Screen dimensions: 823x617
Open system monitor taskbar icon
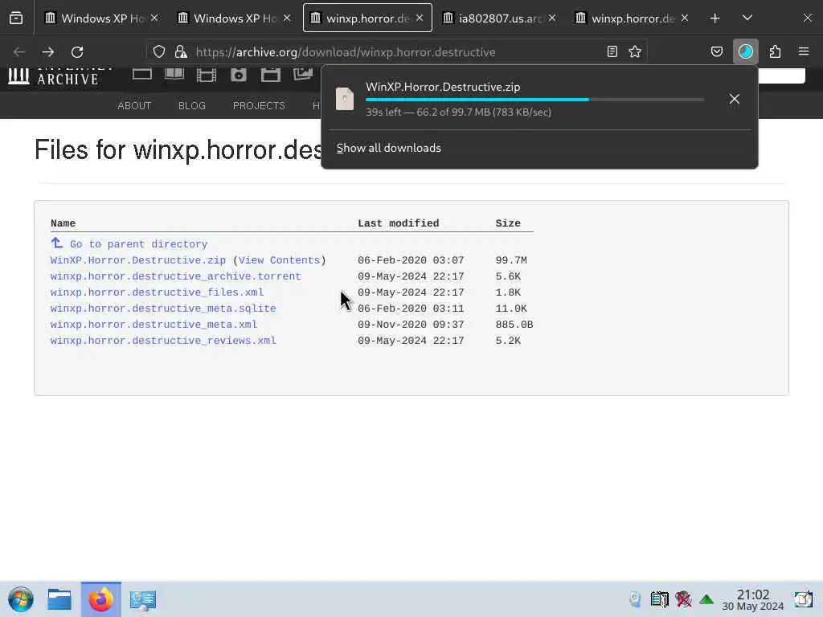click(143, 599)
